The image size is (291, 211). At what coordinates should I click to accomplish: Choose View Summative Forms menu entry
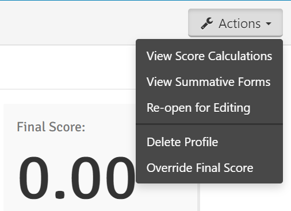209,82
